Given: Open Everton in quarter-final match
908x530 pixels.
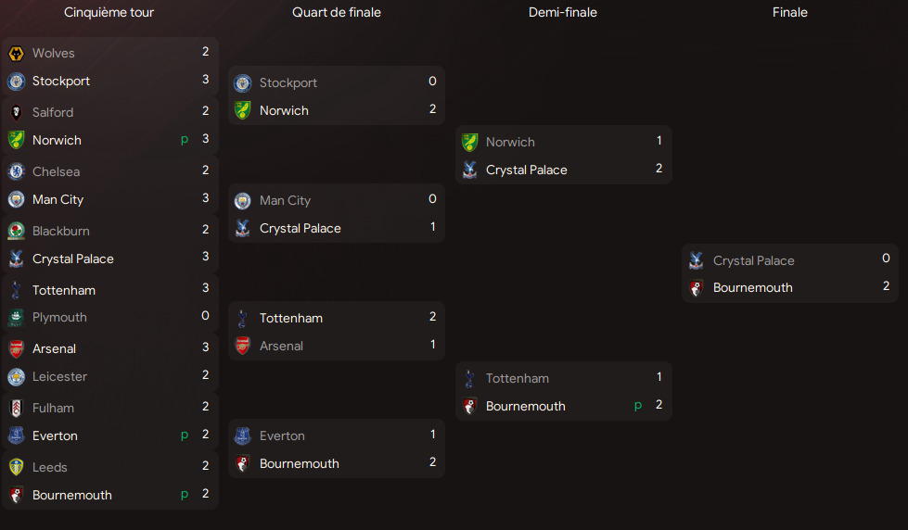Looking at the screenshot, I should (x=282, y=435).
